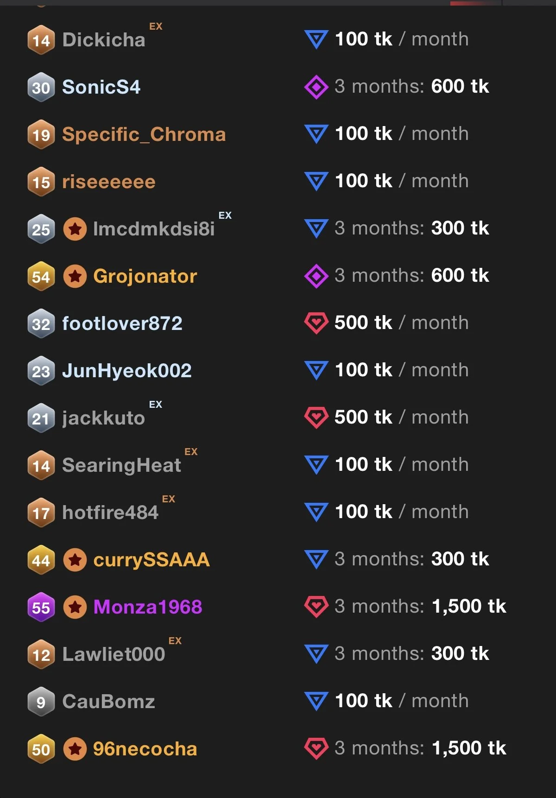Open riseeeeee's profile link
This screenshot has height=798, width=556.
[108, 182]
